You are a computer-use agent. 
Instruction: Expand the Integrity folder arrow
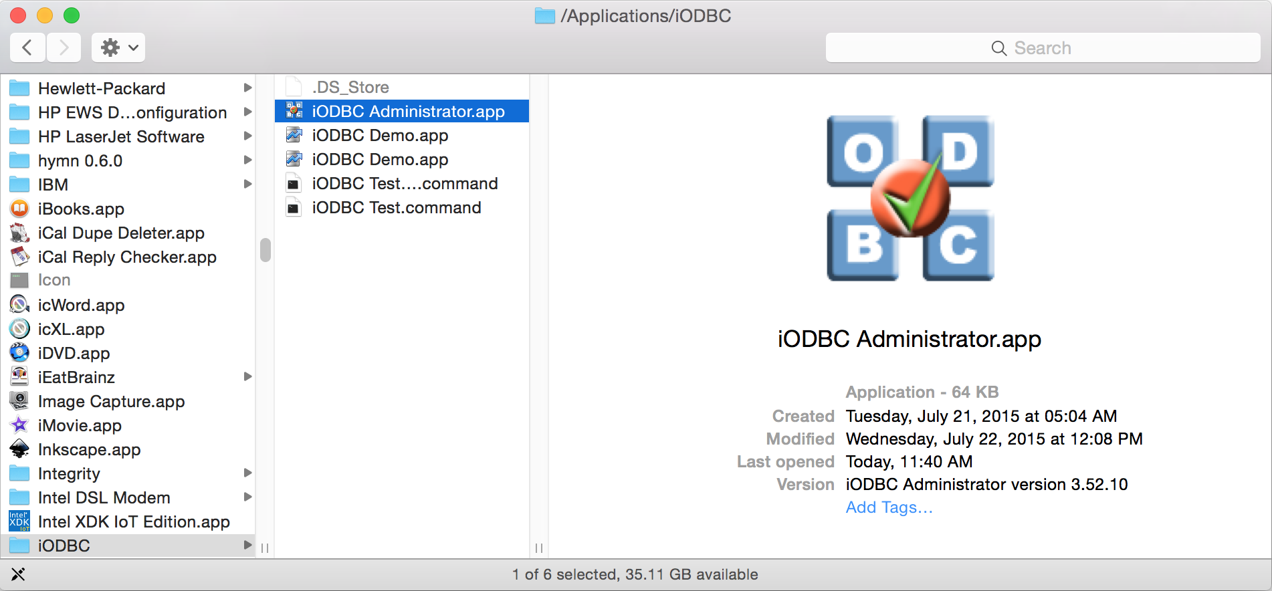(x=247, y=473)
